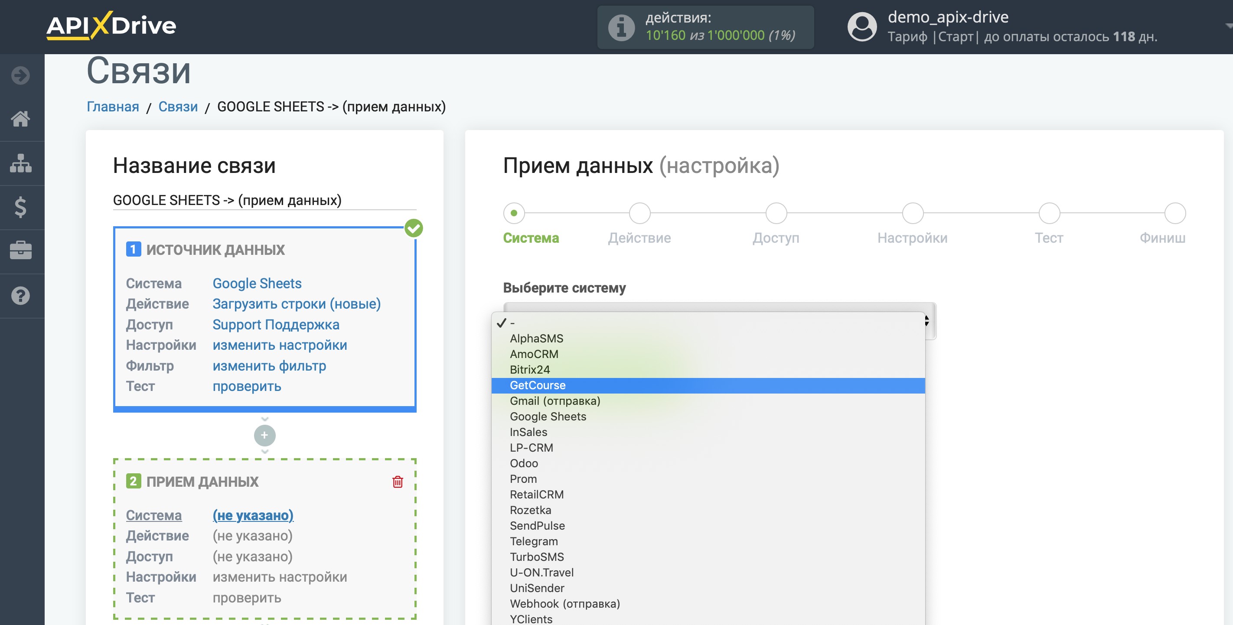Edit the connection name input field
1233x625 pixels.
(x=265, y=200)
